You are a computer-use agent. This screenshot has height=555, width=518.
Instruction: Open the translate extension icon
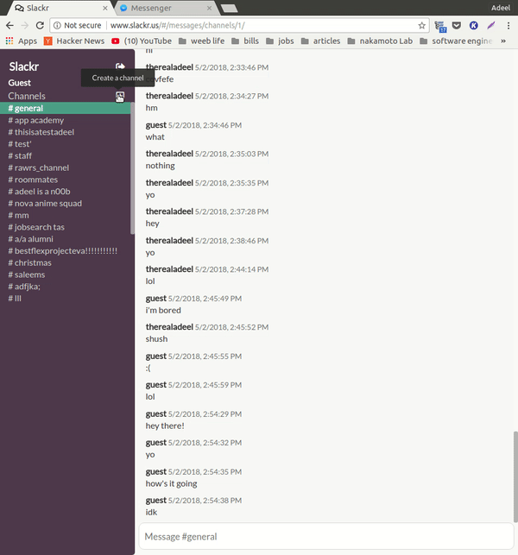point(440,26)
